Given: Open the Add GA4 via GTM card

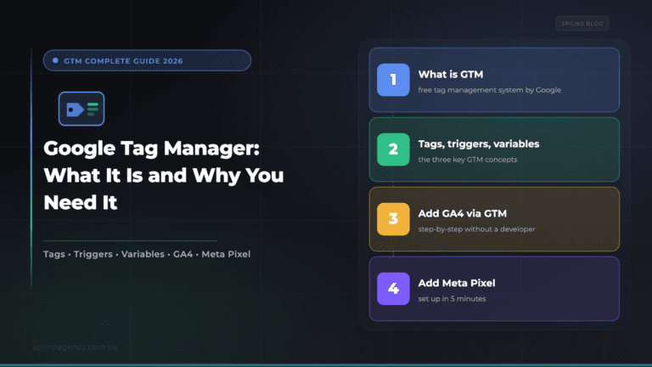Looking at the screenshot, I should tap(494, 219).
